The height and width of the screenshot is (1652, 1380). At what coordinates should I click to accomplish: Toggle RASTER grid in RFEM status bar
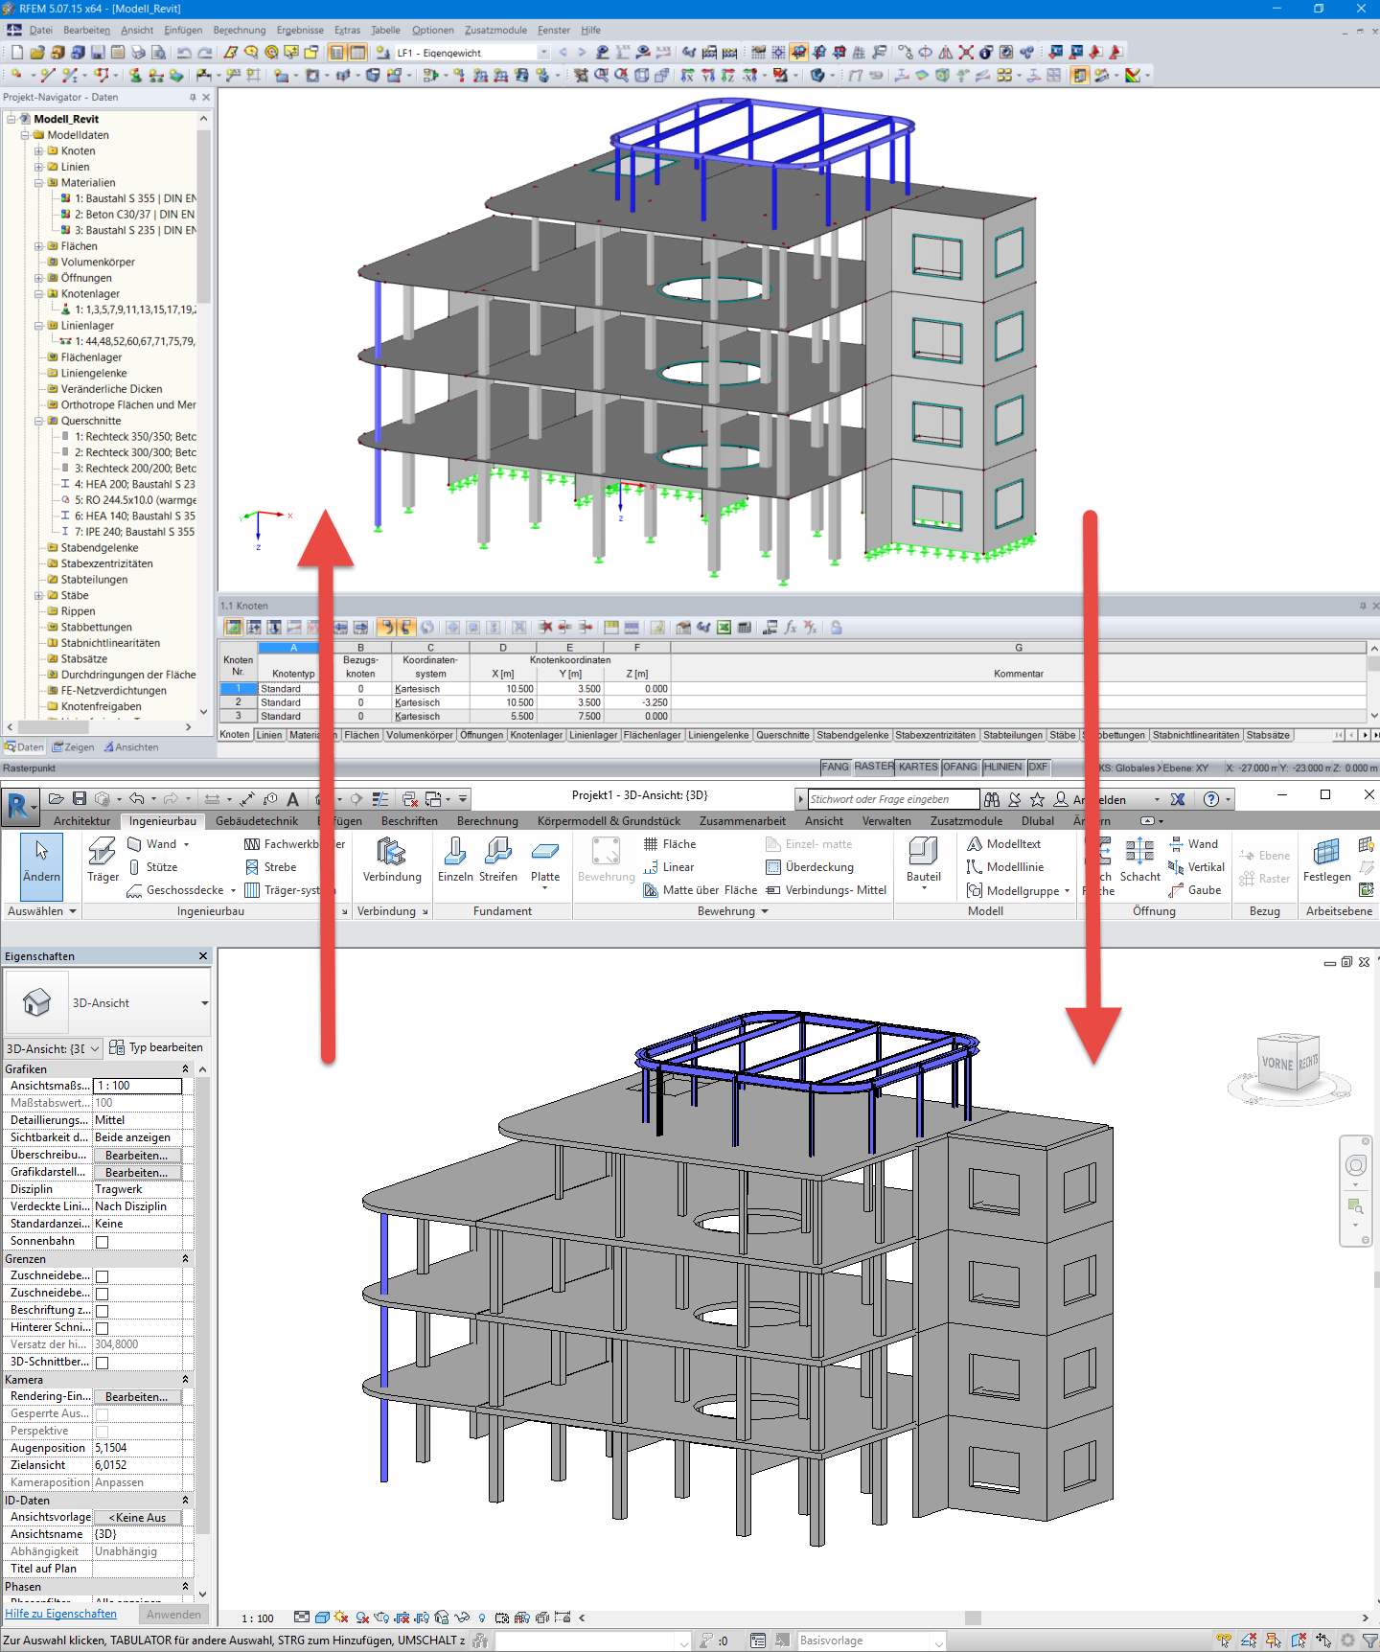[873, 767]
